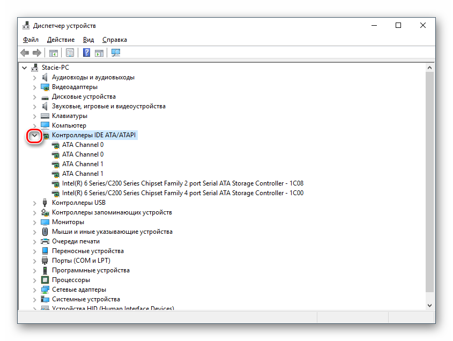This screenshot has height=341, width=453.
Task: Click the vertical scrollbar thumb
Action: click(429, 182)
